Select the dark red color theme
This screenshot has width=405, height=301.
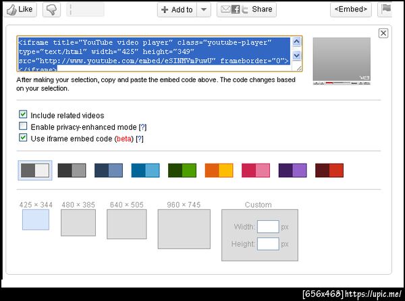[x=329, y=170]
